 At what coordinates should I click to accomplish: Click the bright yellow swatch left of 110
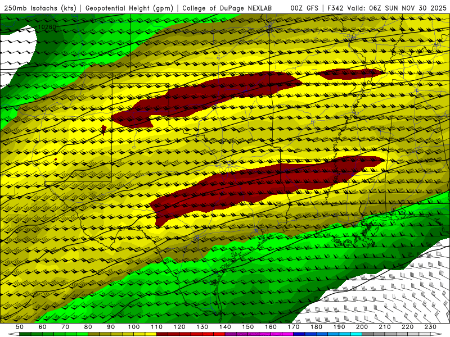click(151, 334)
